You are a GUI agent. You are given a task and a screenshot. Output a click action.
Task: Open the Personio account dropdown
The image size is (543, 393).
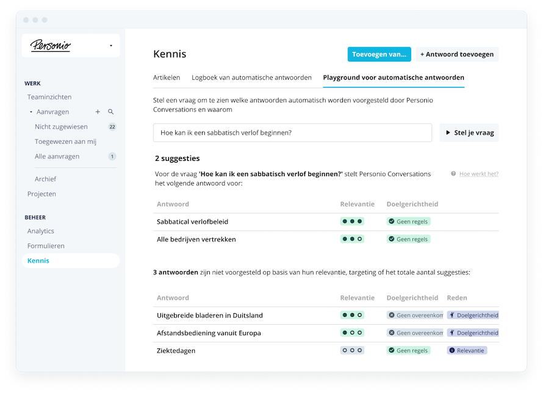110,46
